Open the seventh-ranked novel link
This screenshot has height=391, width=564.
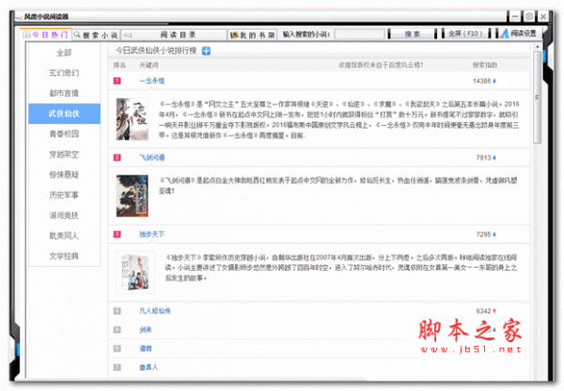pyautogui.click(x=149, y=368)
